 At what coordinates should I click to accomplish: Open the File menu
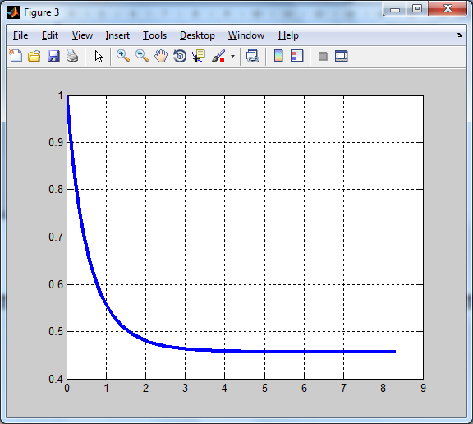[x=21, y=35]
